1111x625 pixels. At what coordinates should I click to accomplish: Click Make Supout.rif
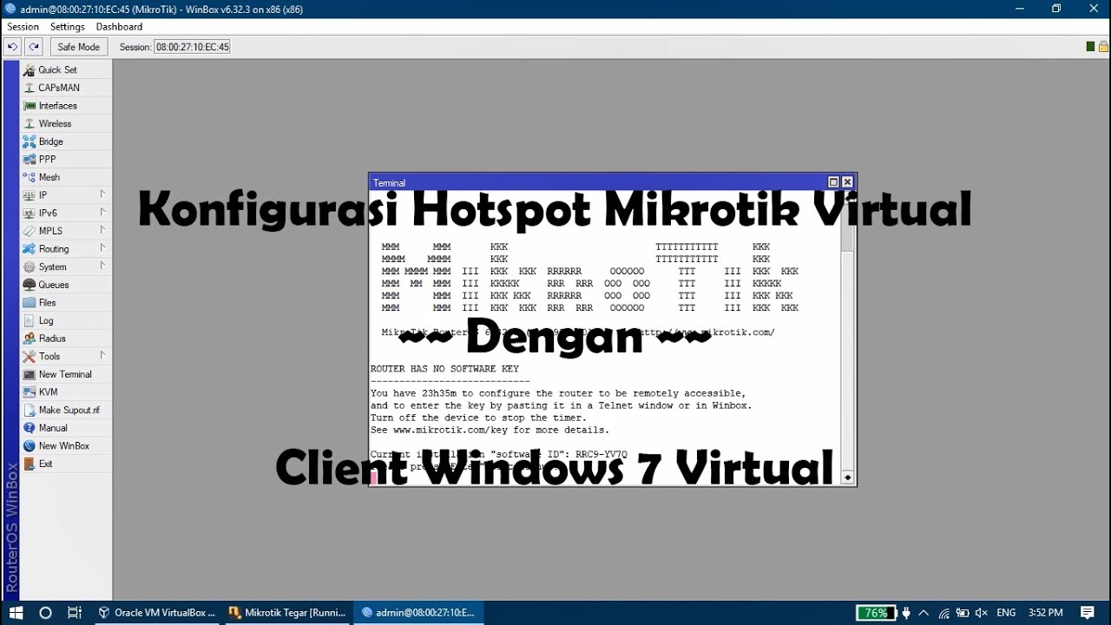66,410
